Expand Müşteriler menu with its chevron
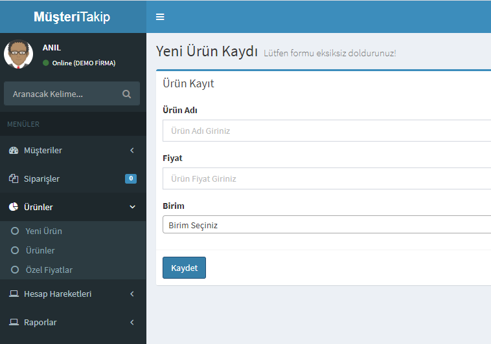The image size is (491, 344). coord(132,151)
